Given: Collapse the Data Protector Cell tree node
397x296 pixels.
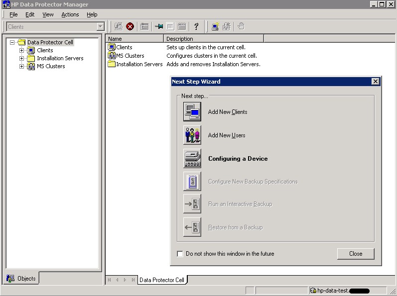Looking at the screenshot, I should click(x=12, y=42).
